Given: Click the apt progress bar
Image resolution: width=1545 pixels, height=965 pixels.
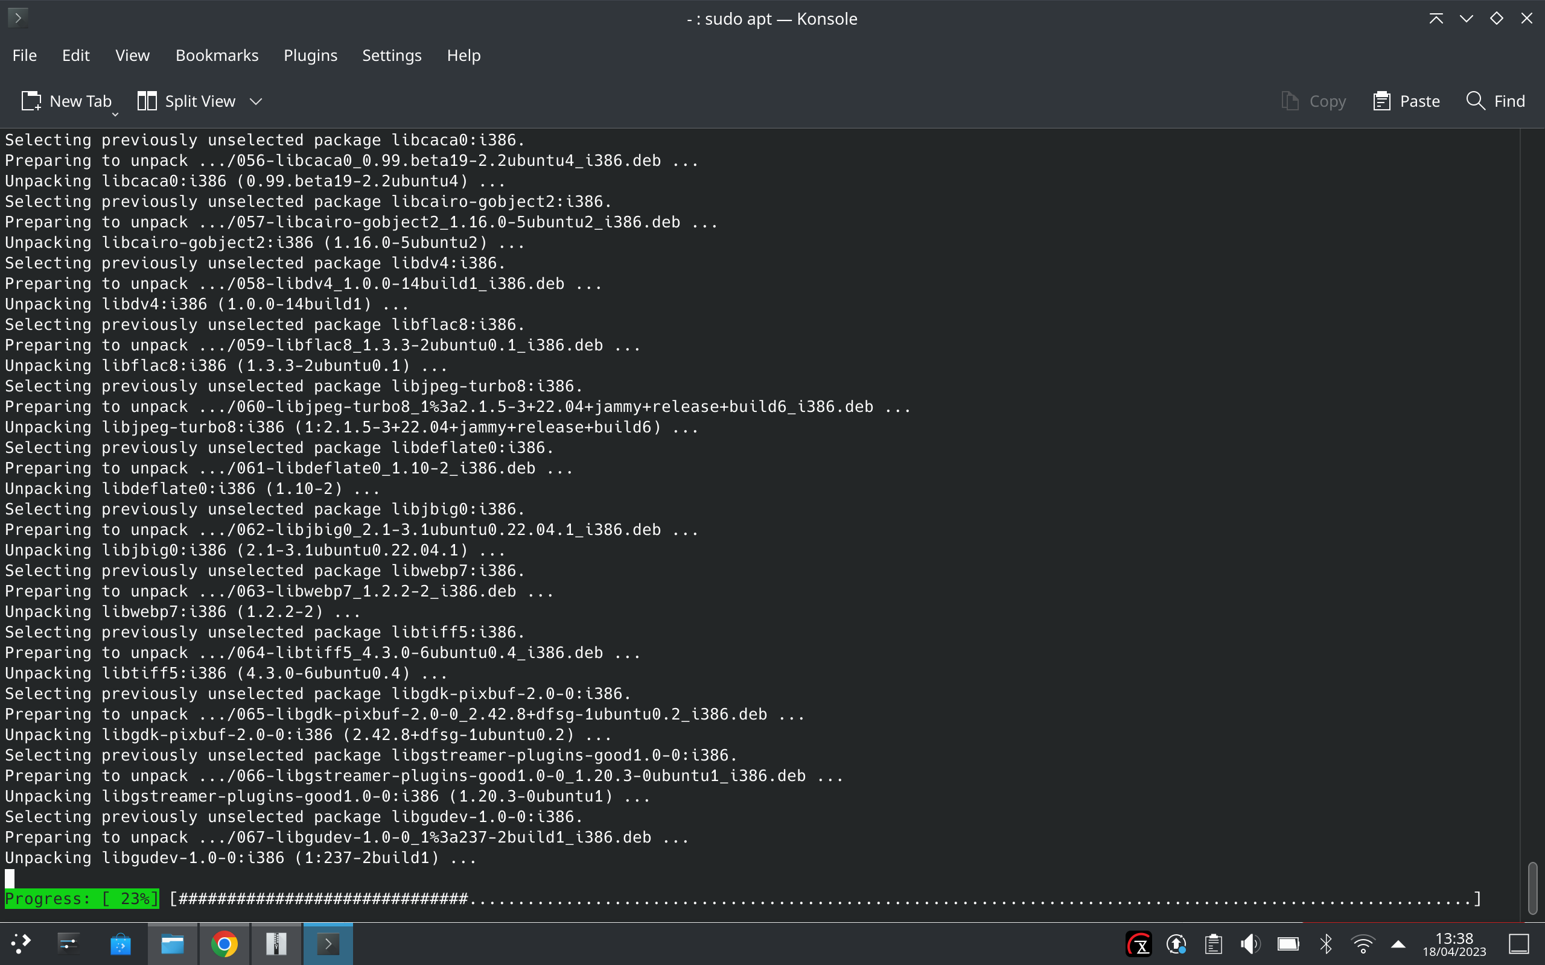Looking at the screenshot, I should click(x=824, y=899).
